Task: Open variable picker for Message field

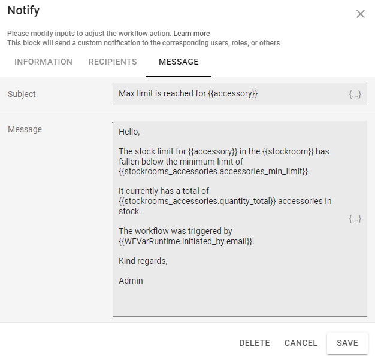Action: 355,219
